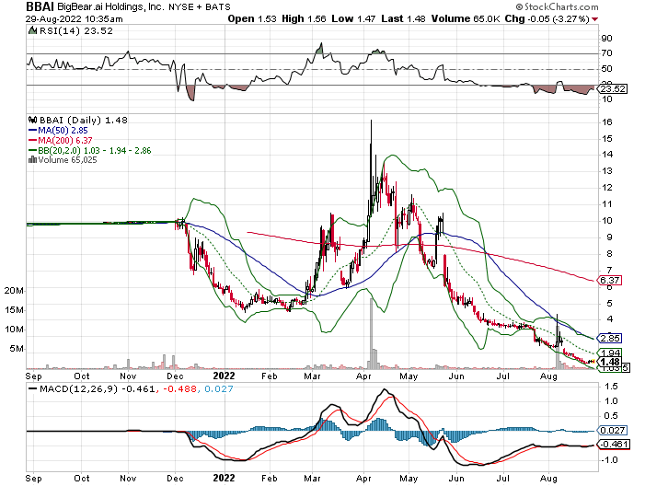Click the StockCharts.com copyright label
Image resolution: width=645 pixels, height=486 pixels.
558,6
